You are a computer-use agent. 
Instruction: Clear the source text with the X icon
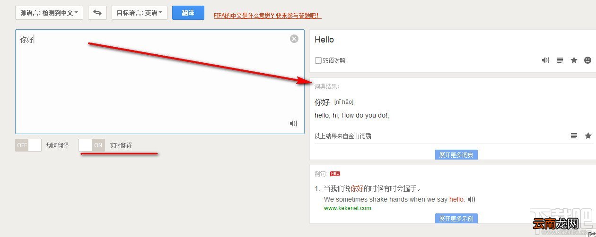pyautogui.click(x=294, y=39)
